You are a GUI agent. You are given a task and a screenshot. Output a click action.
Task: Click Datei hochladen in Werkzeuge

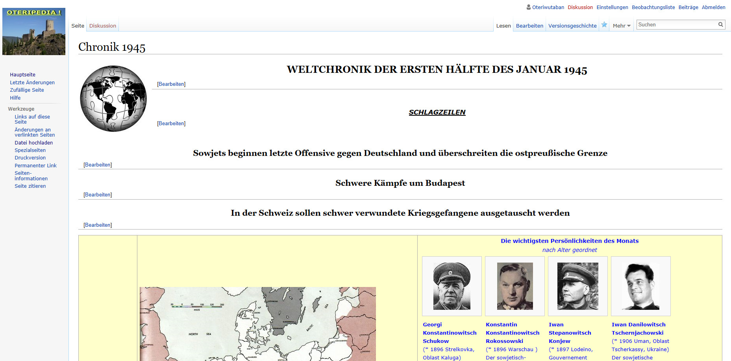click(33, 143)
